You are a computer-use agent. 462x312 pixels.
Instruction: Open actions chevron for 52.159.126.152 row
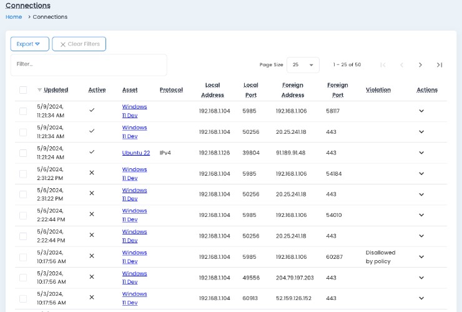pos(421,298)
